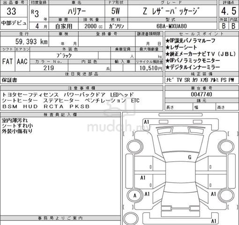Viewport: 239px width, 225px height.
Task: Select the car name ハリアー
Action: [x=77, y=12]
